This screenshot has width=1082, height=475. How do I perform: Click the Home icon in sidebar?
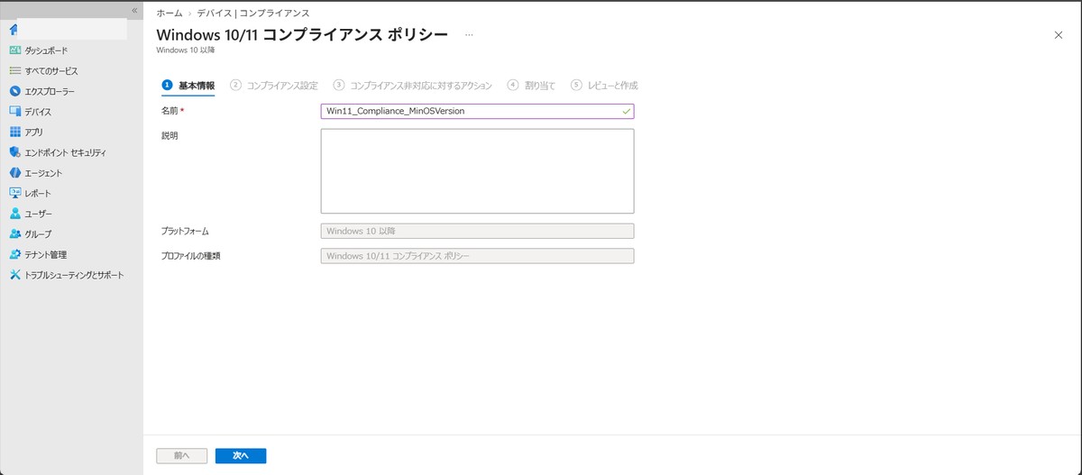tap(14, 30)
